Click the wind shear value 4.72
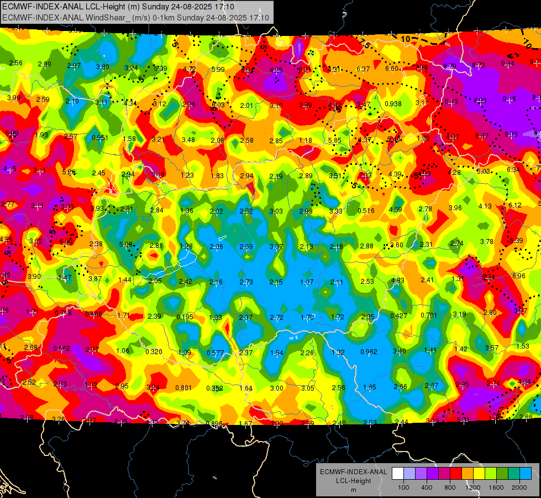Screen dimensions: 541x498 click(189, 69)
